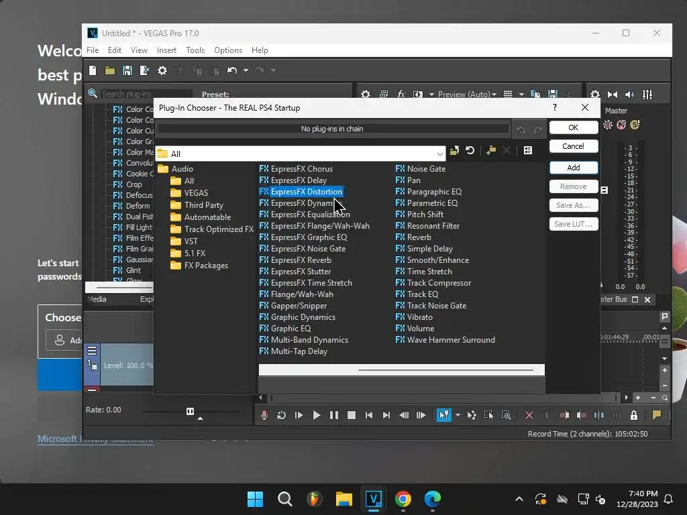The height and width of the screenshot is (515, 687).
Task: Open the Options menu
Action: [228, 50]
